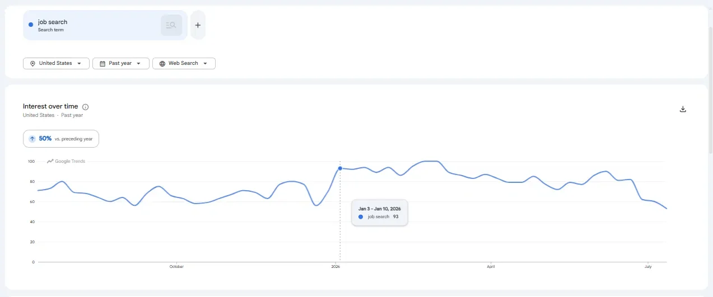Image resolution: width=713 pixels, height=297 pixels.
Task: Show info for Interest over time
Action: click(85, 107)
